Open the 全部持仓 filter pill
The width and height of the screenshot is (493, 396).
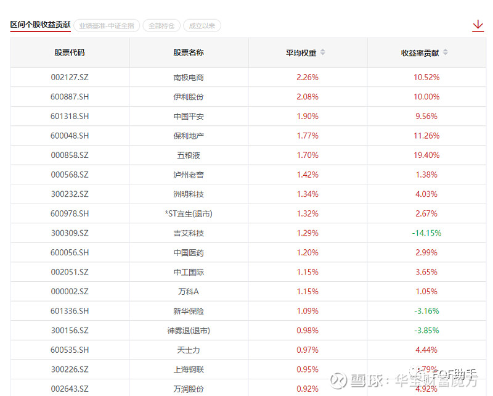(x=161, y=26)
